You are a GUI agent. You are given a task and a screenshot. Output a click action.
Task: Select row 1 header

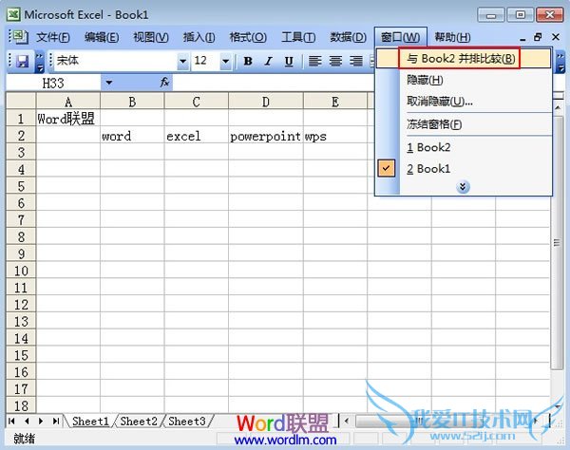(21, 119)
